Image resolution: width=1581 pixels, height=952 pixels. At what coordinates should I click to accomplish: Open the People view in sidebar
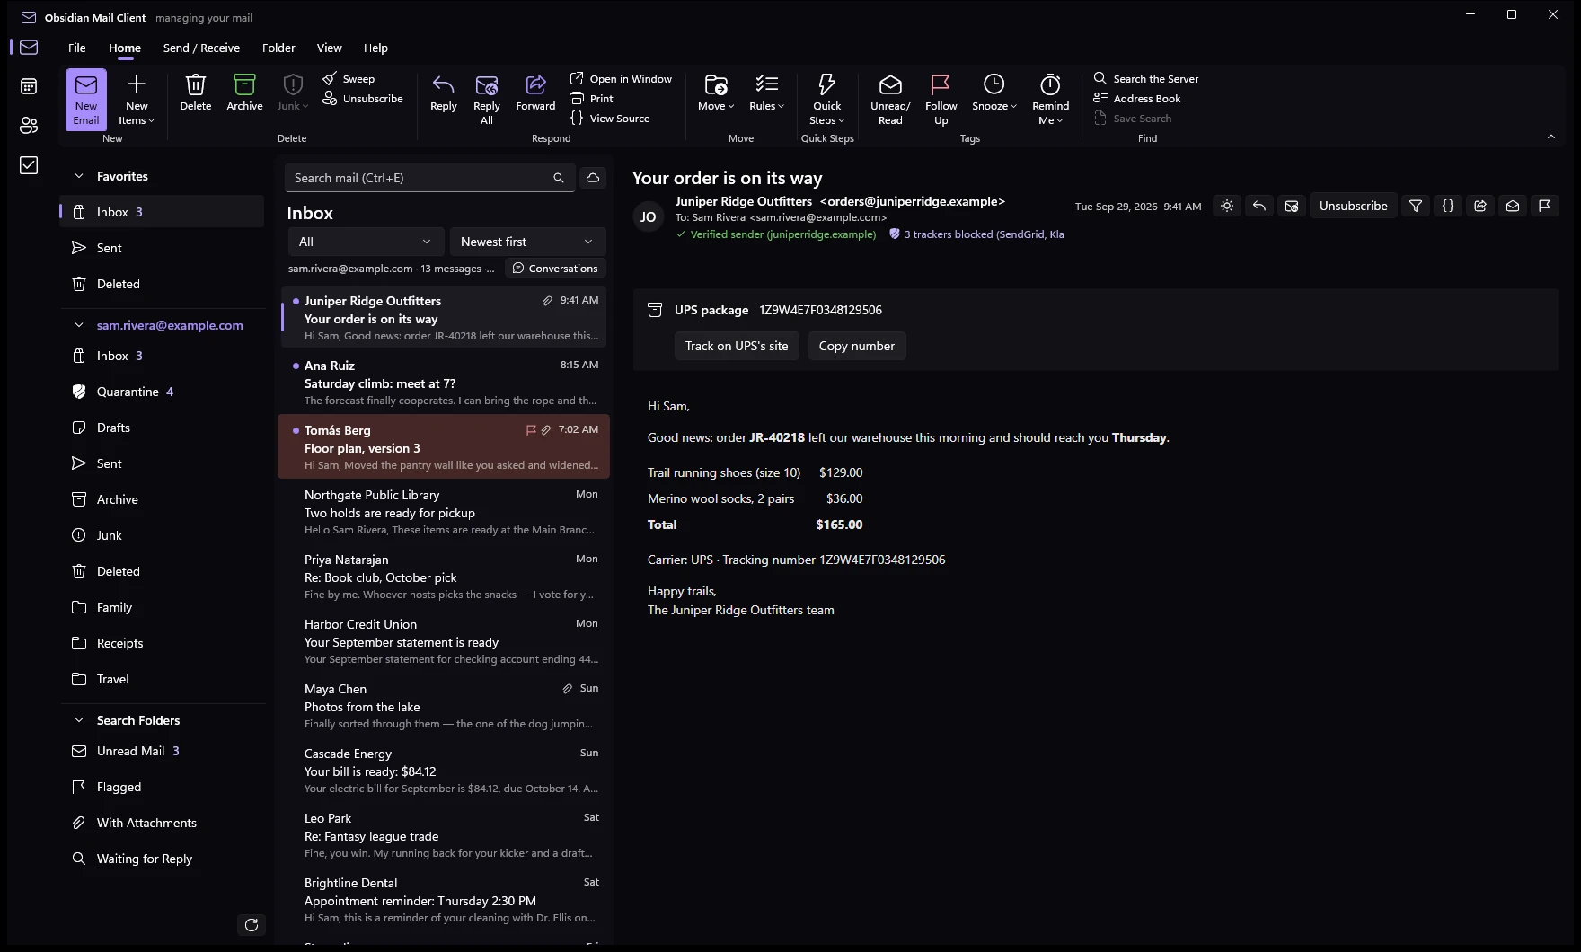pyautogui.click(x=29, y=126)
